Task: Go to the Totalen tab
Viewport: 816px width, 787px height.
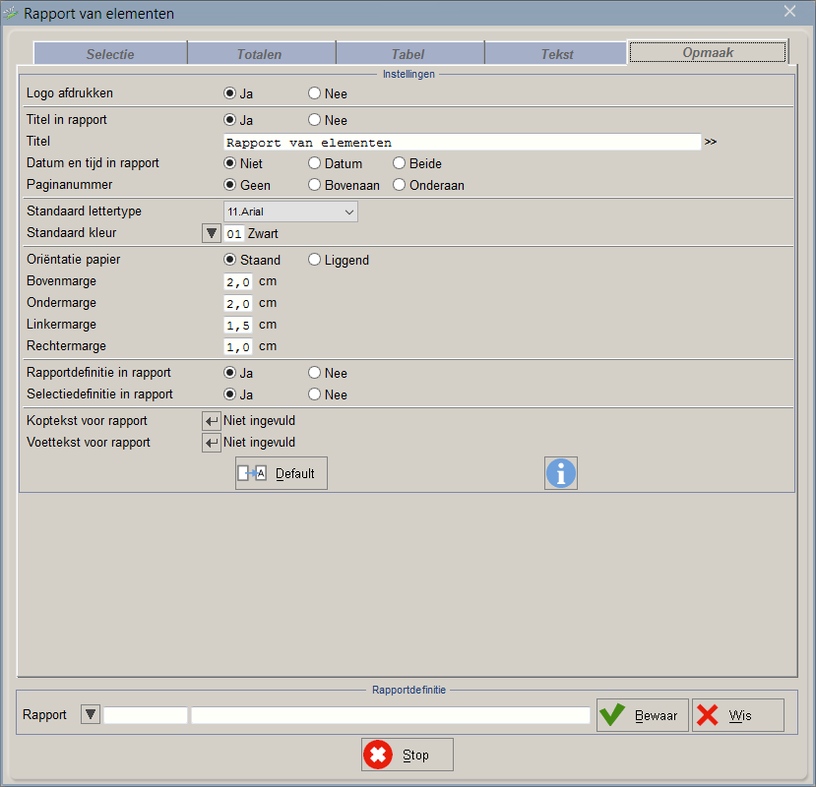Action: coord(261,54)
